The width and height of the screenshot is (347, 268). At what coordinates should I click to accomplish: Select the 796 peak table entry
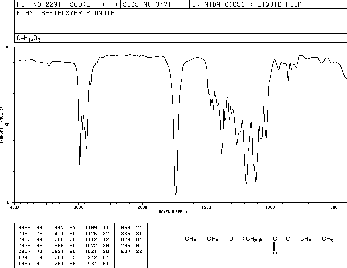(x=132, y=245)
